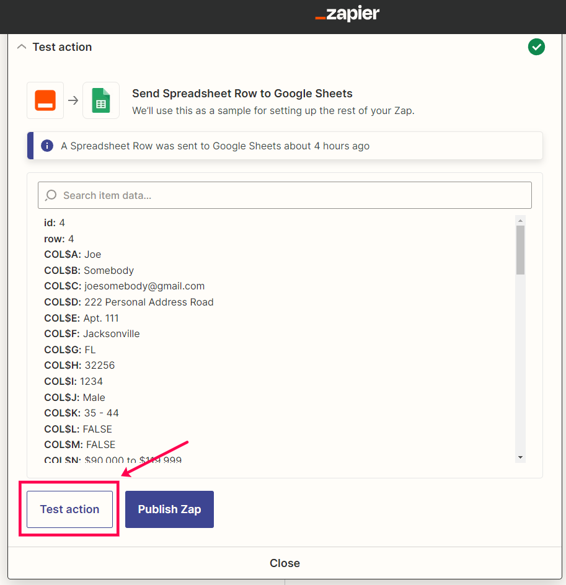Click the 'Test action' section title
This screenshot has height=585, width=566.
pyautogui.click(x=62, y=47)
